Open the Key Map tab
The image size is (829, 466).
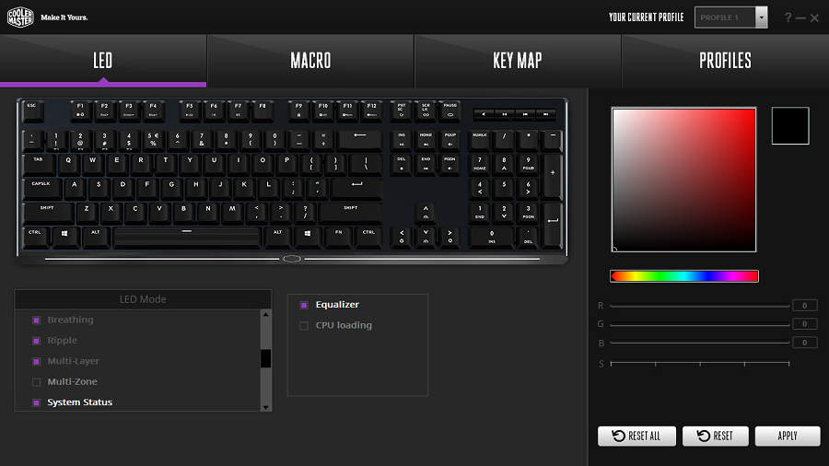[x=517, y=61]
